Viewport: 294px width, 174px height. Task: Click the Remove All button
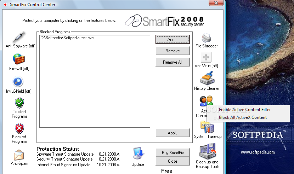(x=173, y=62)
